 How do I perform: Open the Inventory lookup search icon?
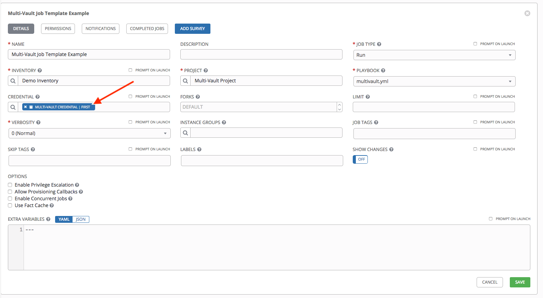click(13, 81)
